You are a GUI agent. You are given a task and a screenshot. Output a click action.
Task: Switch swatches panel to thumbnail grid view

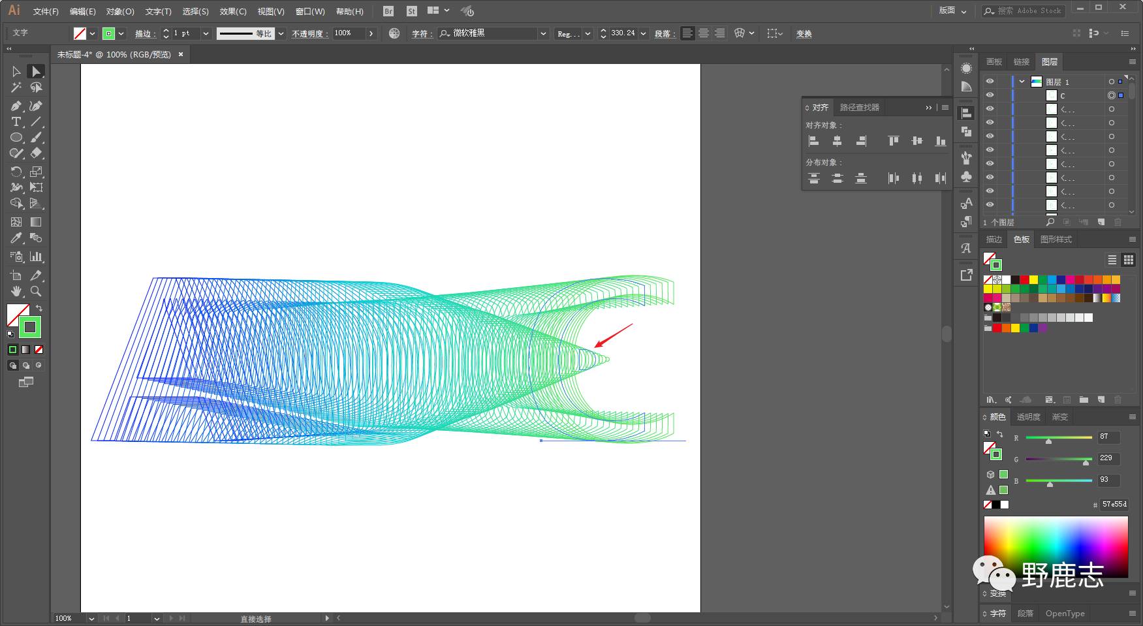1128,260
